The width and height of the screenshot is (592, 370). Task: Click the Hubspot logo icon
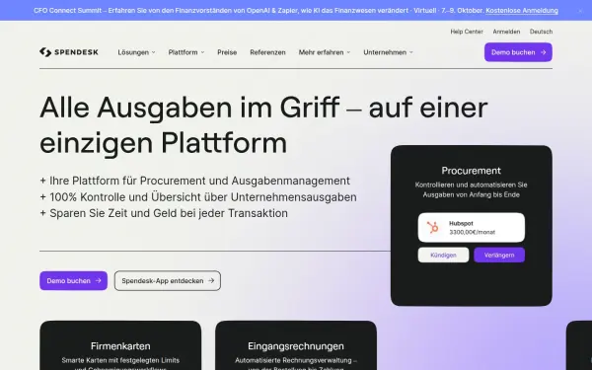(433, 227)
